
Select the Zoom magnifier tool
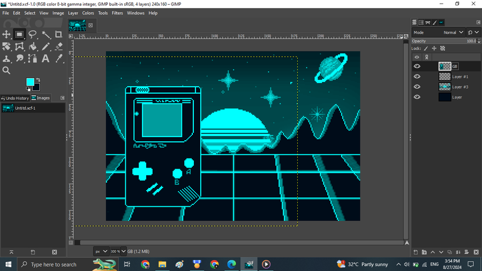point(6,70)
